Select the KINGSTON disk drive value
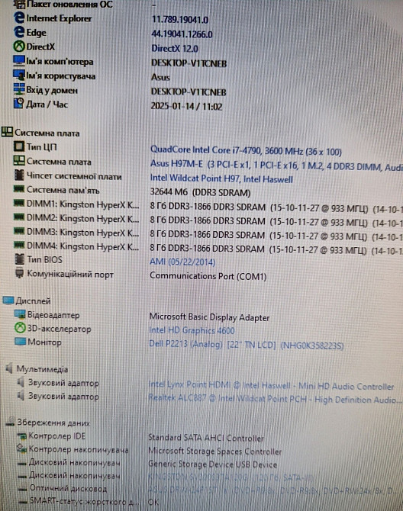Image resolution: width=403 pixels, height=511 pixels. pyautogui.click(x=231, y=477)
